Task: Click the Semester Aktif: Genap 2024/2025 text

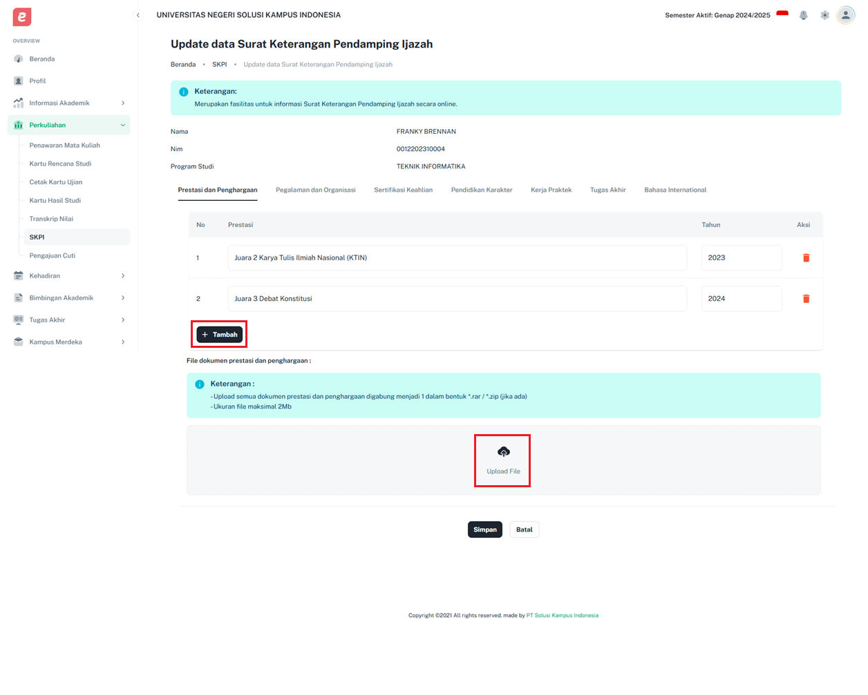Action: point(717,15)
